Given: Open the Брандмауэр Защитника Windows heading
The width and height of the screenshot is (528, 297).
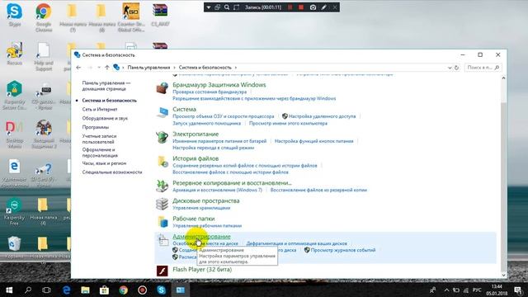Looking at the screenshot, I should tap(219, 85).
